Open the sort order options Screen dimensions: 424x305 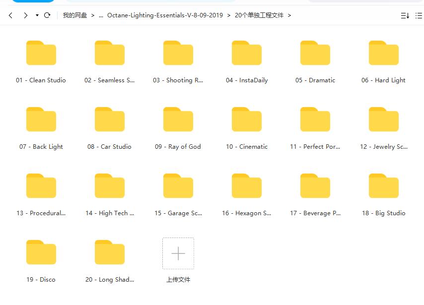tap(405, 16)
